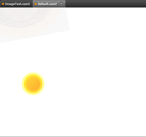Click the orange dot on default.xaml tab
The width and height of the screenshot is (146, 137).
coord(36,4)
